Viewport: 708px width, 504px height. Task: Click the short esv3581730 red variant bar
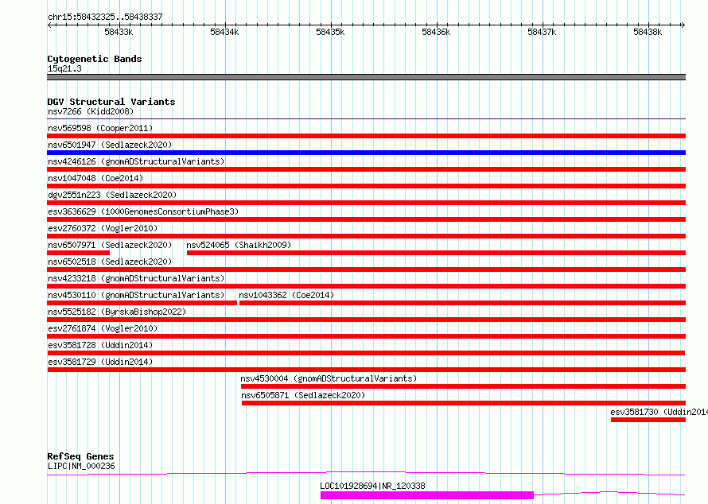tap(648, 420)
